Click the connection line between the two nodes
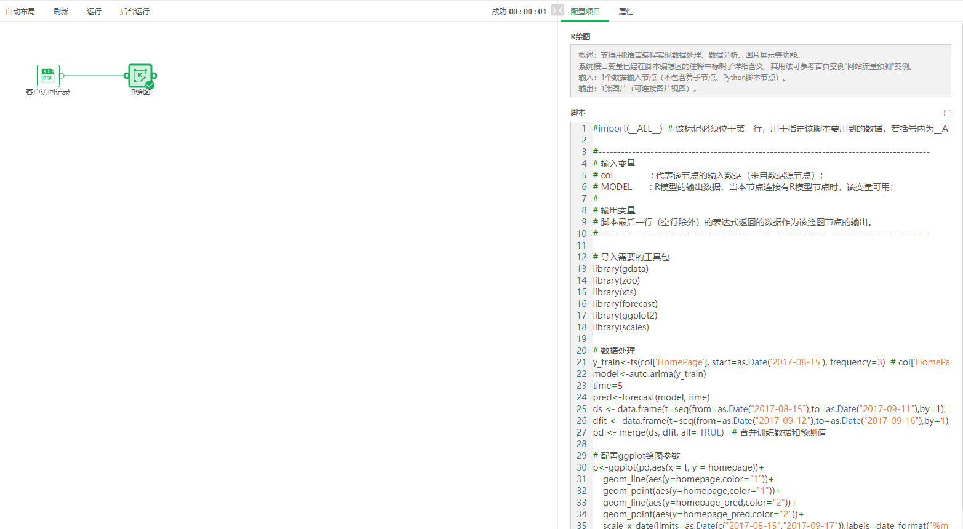Image resolution: width=963 pixels, height=529 pixels. pos(94,75)
